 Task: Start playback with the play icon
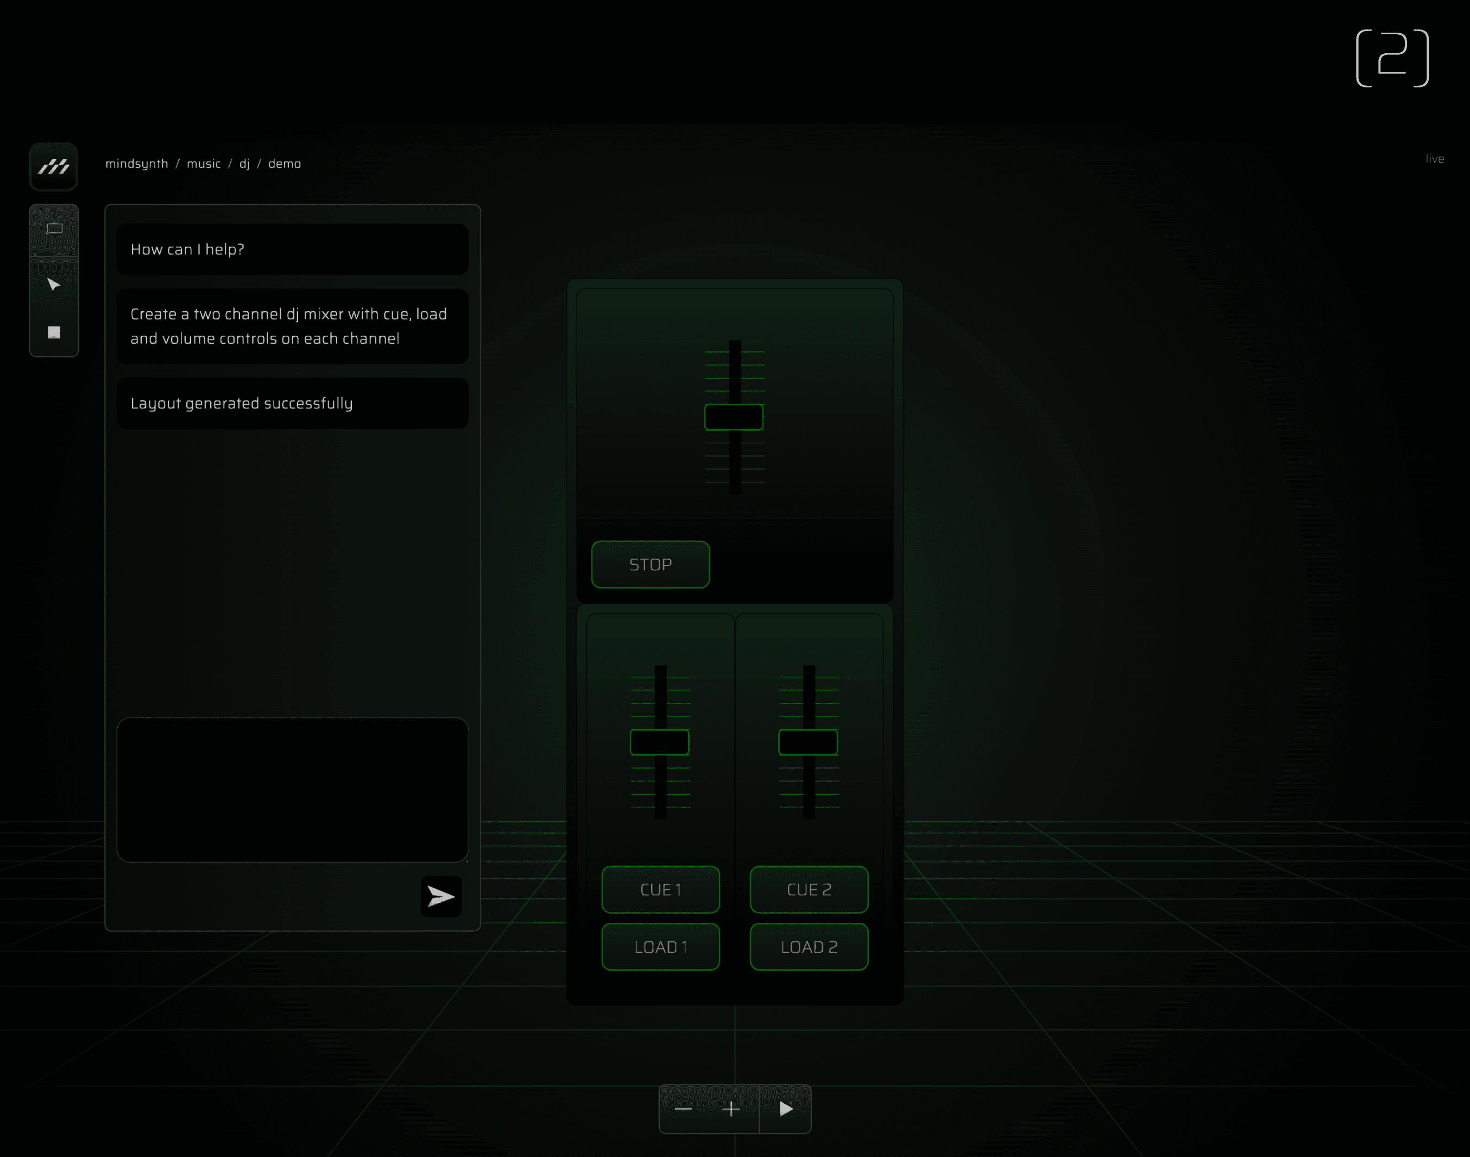785,1109
